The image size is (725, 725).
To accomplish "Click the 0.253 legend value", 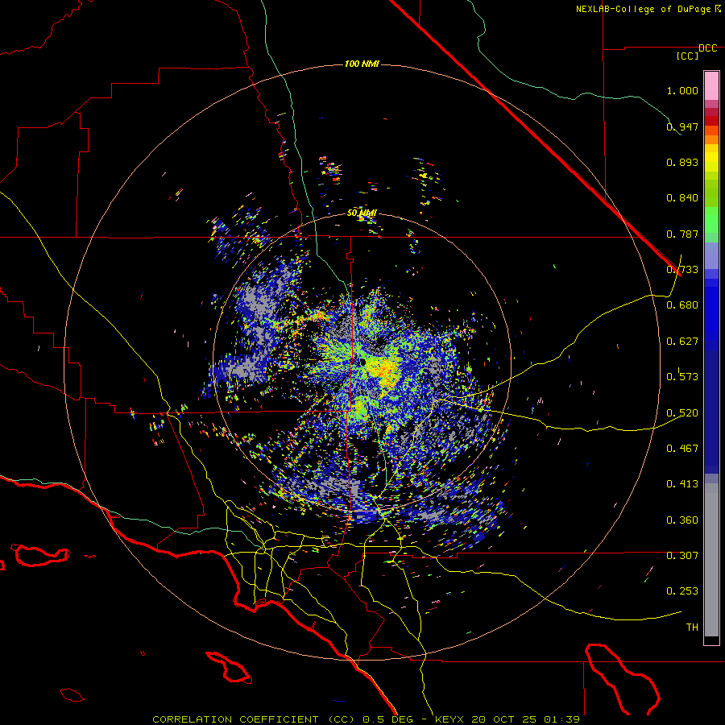I will tap(682, 591).
